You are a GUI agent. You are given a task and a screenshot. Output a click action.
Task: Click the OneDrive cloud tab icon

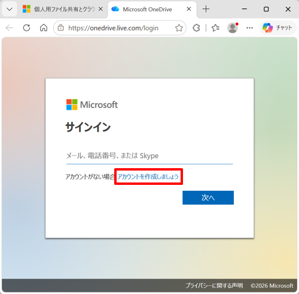click(x=115, y=9)
